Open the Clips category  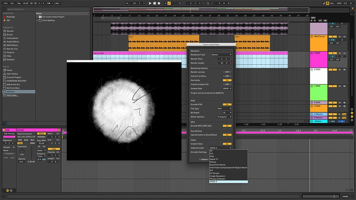pos(9,56)
